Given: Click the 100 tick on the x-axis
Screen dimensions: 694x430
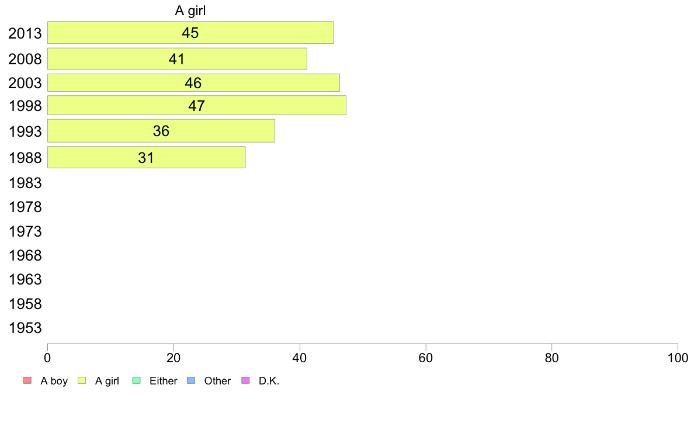Looking at the screenshot, I should coord(678,357).
